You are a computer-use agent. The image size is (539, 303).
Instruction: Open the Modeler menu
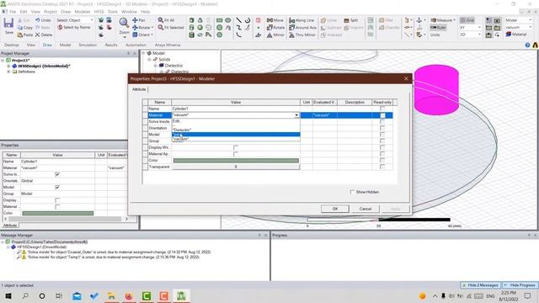(83, 12)
